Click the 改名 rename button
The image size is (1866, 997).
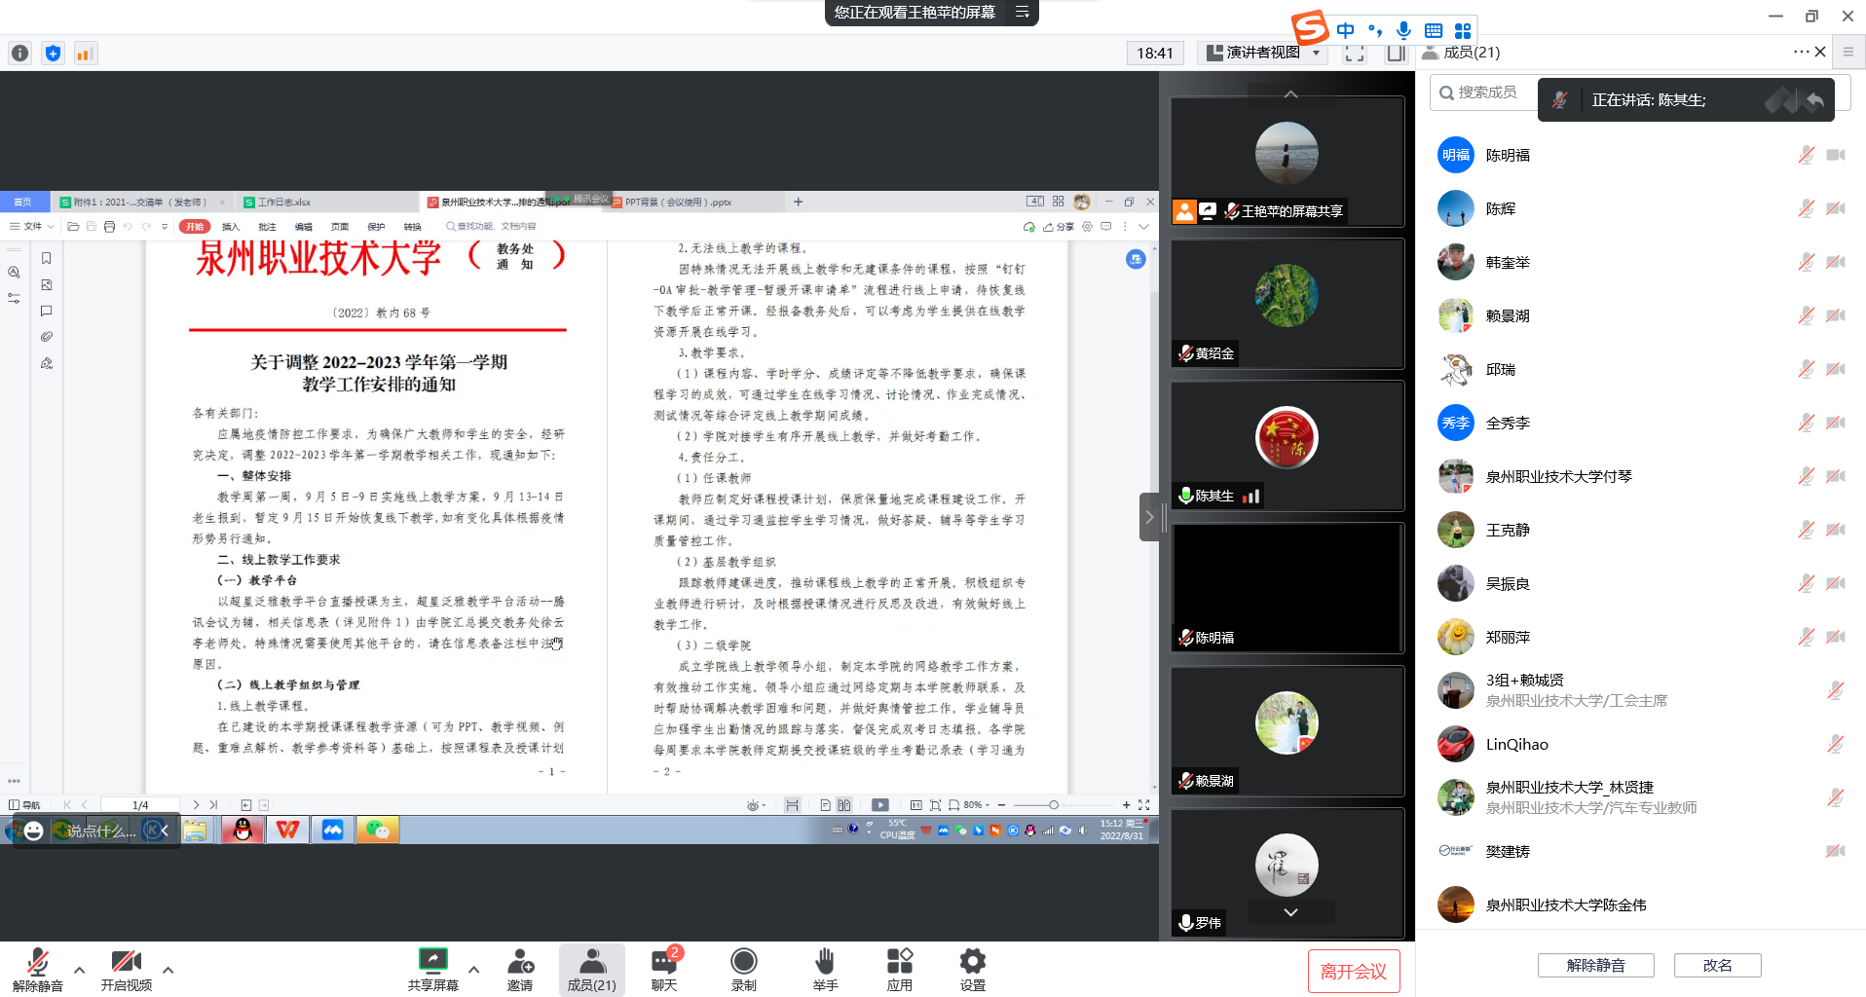(1717, 965)
